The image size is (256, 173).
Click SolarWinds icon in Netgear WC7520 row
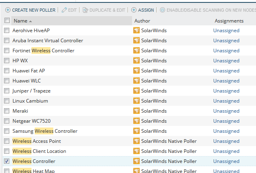point(136,121)
